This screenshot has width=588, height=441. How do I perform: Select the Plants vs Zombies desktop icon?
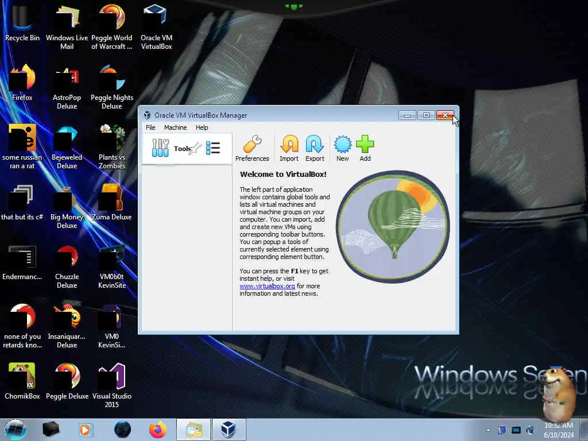[112, 146]
